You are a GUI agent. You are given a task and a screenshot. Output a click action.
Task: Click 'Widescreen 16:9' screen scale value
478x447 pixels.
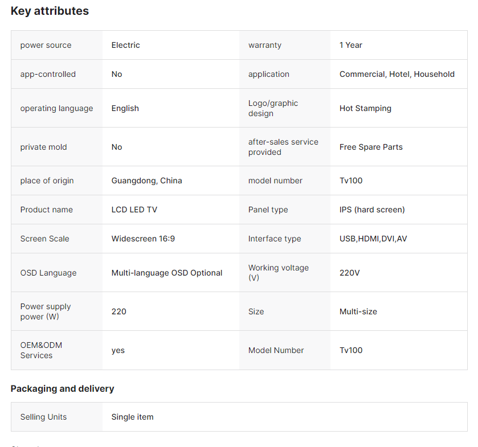(143, 239)
